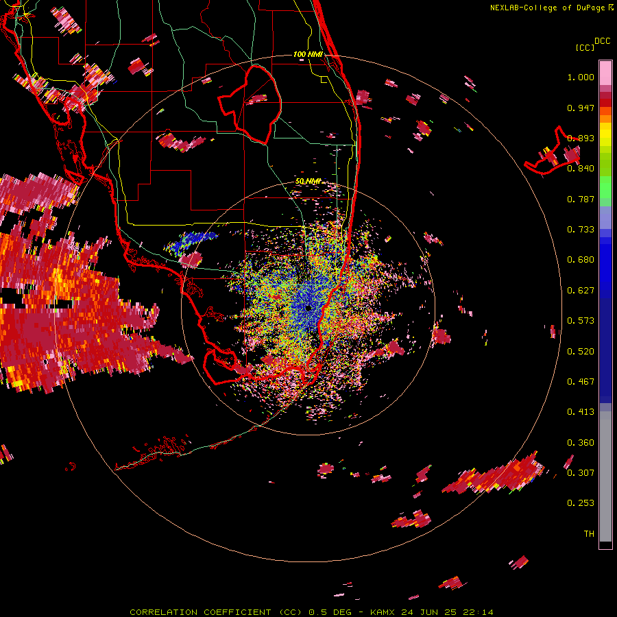
Task: Click the 22:14 timestamp in caption
Action: [478, 612]
